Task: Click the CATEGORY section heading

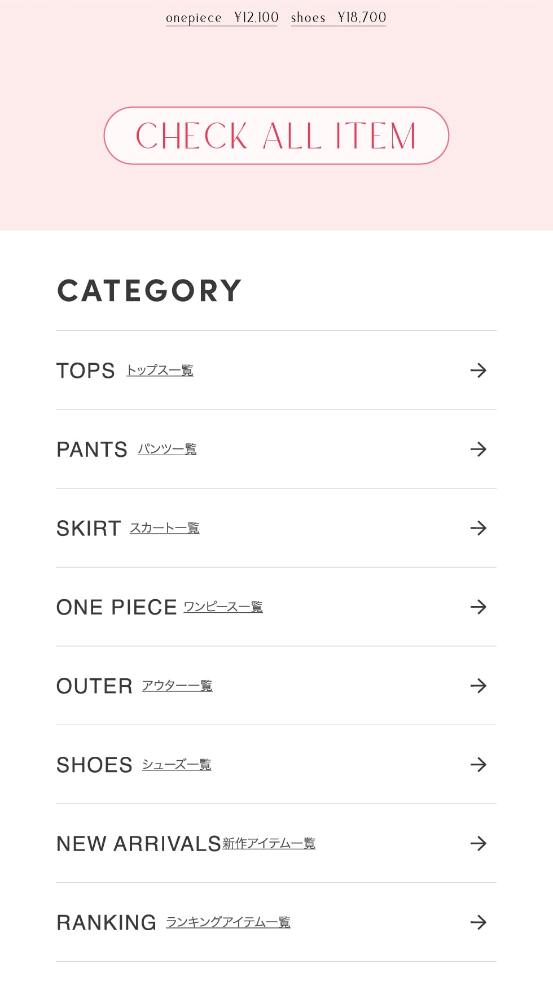Action: pos(150,291)
